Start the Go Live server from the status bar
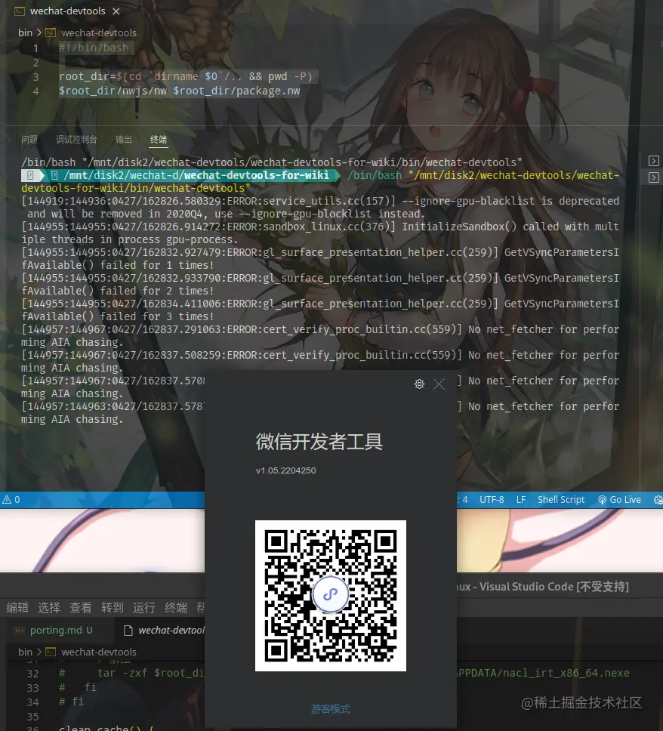The width and height of the screenshot is (663, 731). click(x=619, y=499)
